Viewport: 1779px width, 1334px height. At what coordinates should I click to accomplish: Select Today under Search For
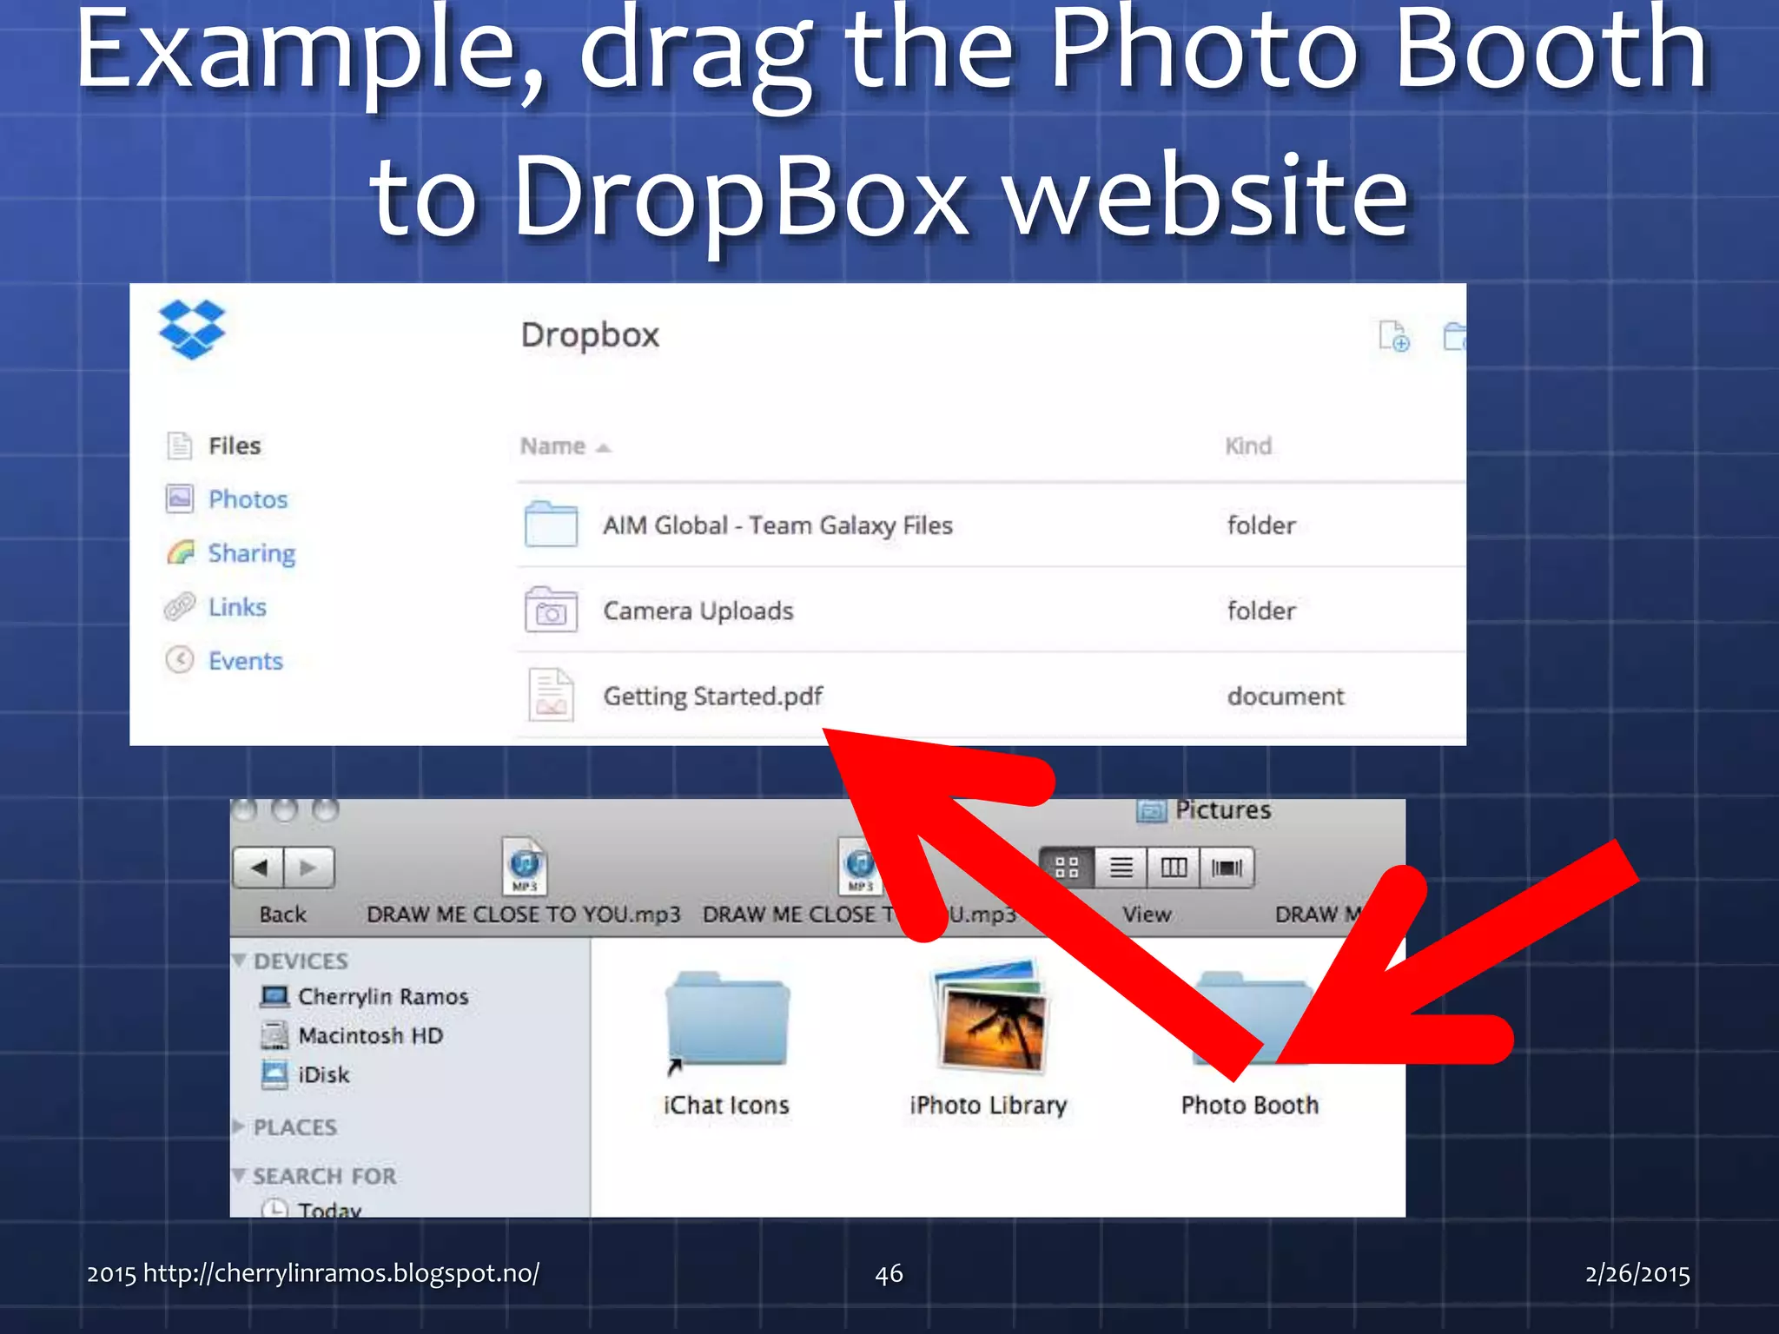329,1208
